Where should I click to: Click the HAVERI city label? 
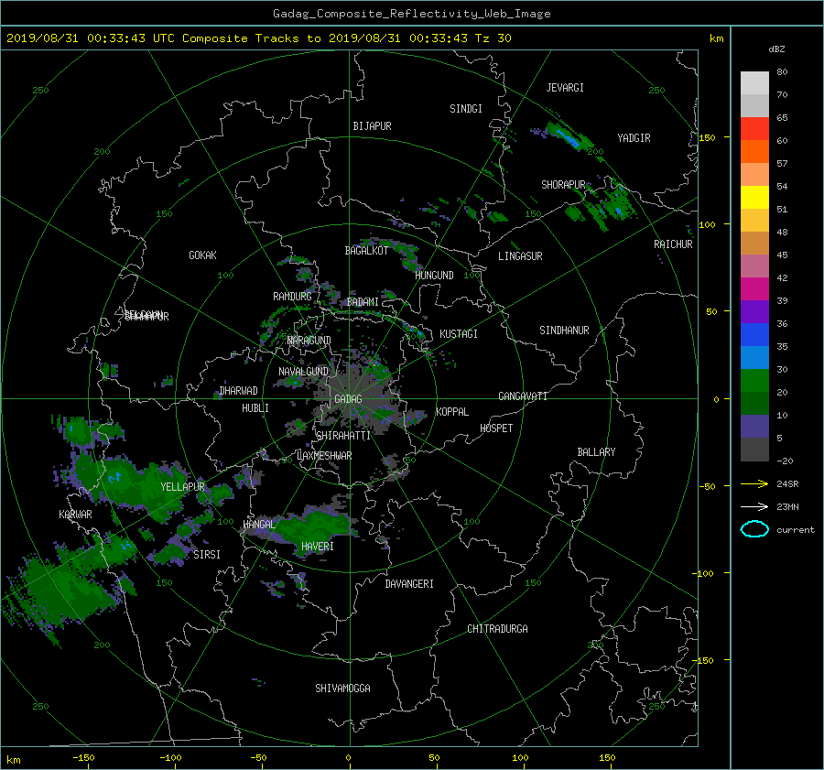[318, 547]
